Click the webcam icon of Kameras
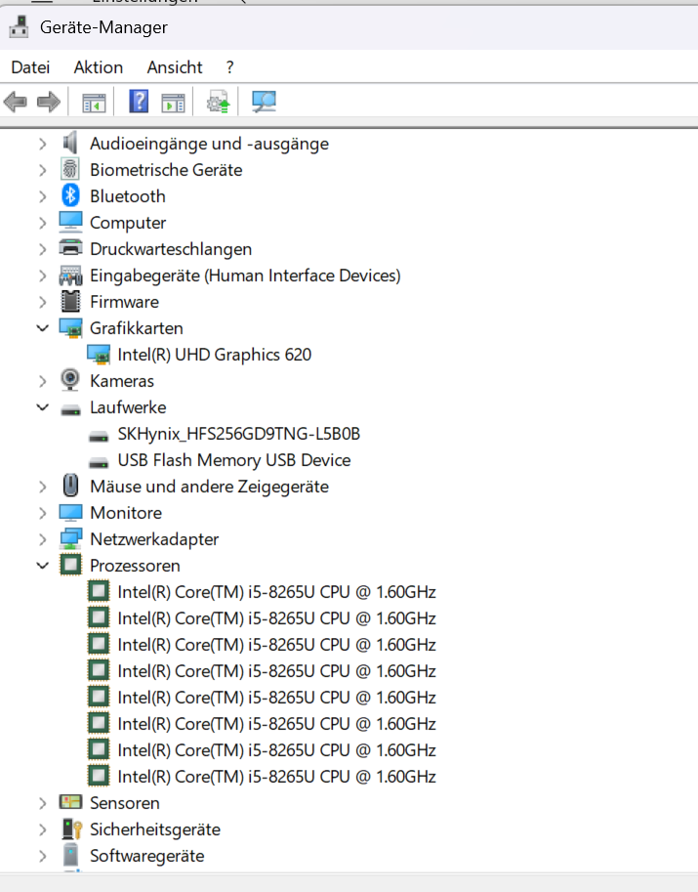Viewport: 698px width, 892px height. click(x=70, y=380)
